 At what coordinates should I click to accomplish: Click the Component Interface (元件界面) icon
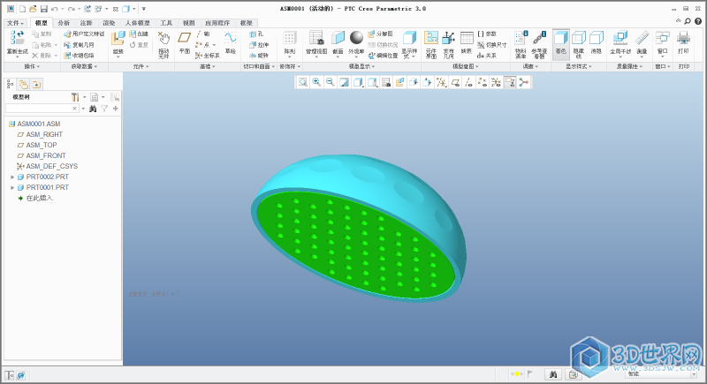click(x=431, y=38)
